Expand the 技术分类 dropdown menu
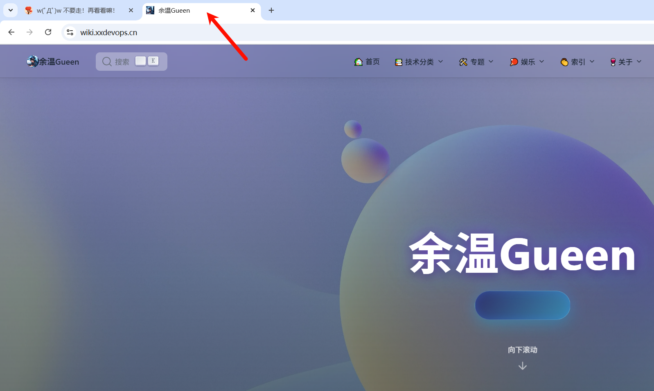The image size is (654, 391). (x=419, y=62)
